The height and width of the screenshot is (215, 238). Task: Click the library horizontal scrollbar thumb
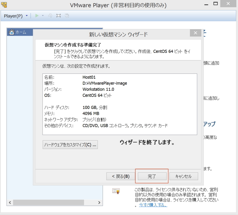tap(48, 203)
